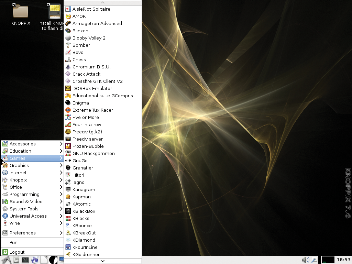Click the black-and-white circle taskbar icon
Viewport: 352px width, 264px height.
tap(53, 260)
